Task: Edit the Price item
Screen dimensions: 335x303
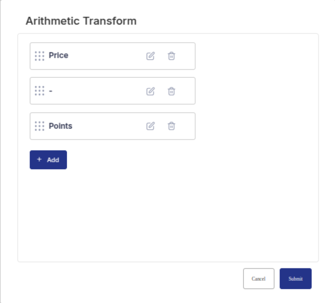Action: tap(150, 56)
